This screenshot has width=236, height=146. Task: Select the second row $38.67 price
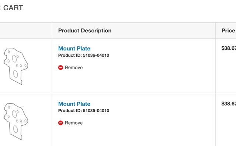pyautogui.click(x=229, y=104)
